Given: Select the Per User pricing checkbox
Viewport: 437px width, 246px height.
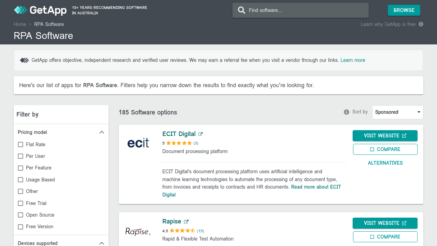Looking at the screenshot, I should pos(20,156).
